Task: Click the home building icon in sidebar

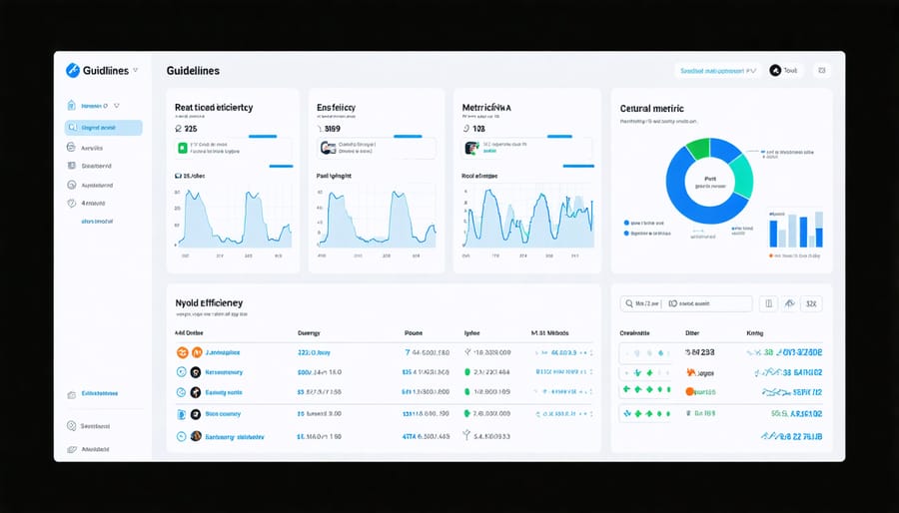Action: coord(71,106)
